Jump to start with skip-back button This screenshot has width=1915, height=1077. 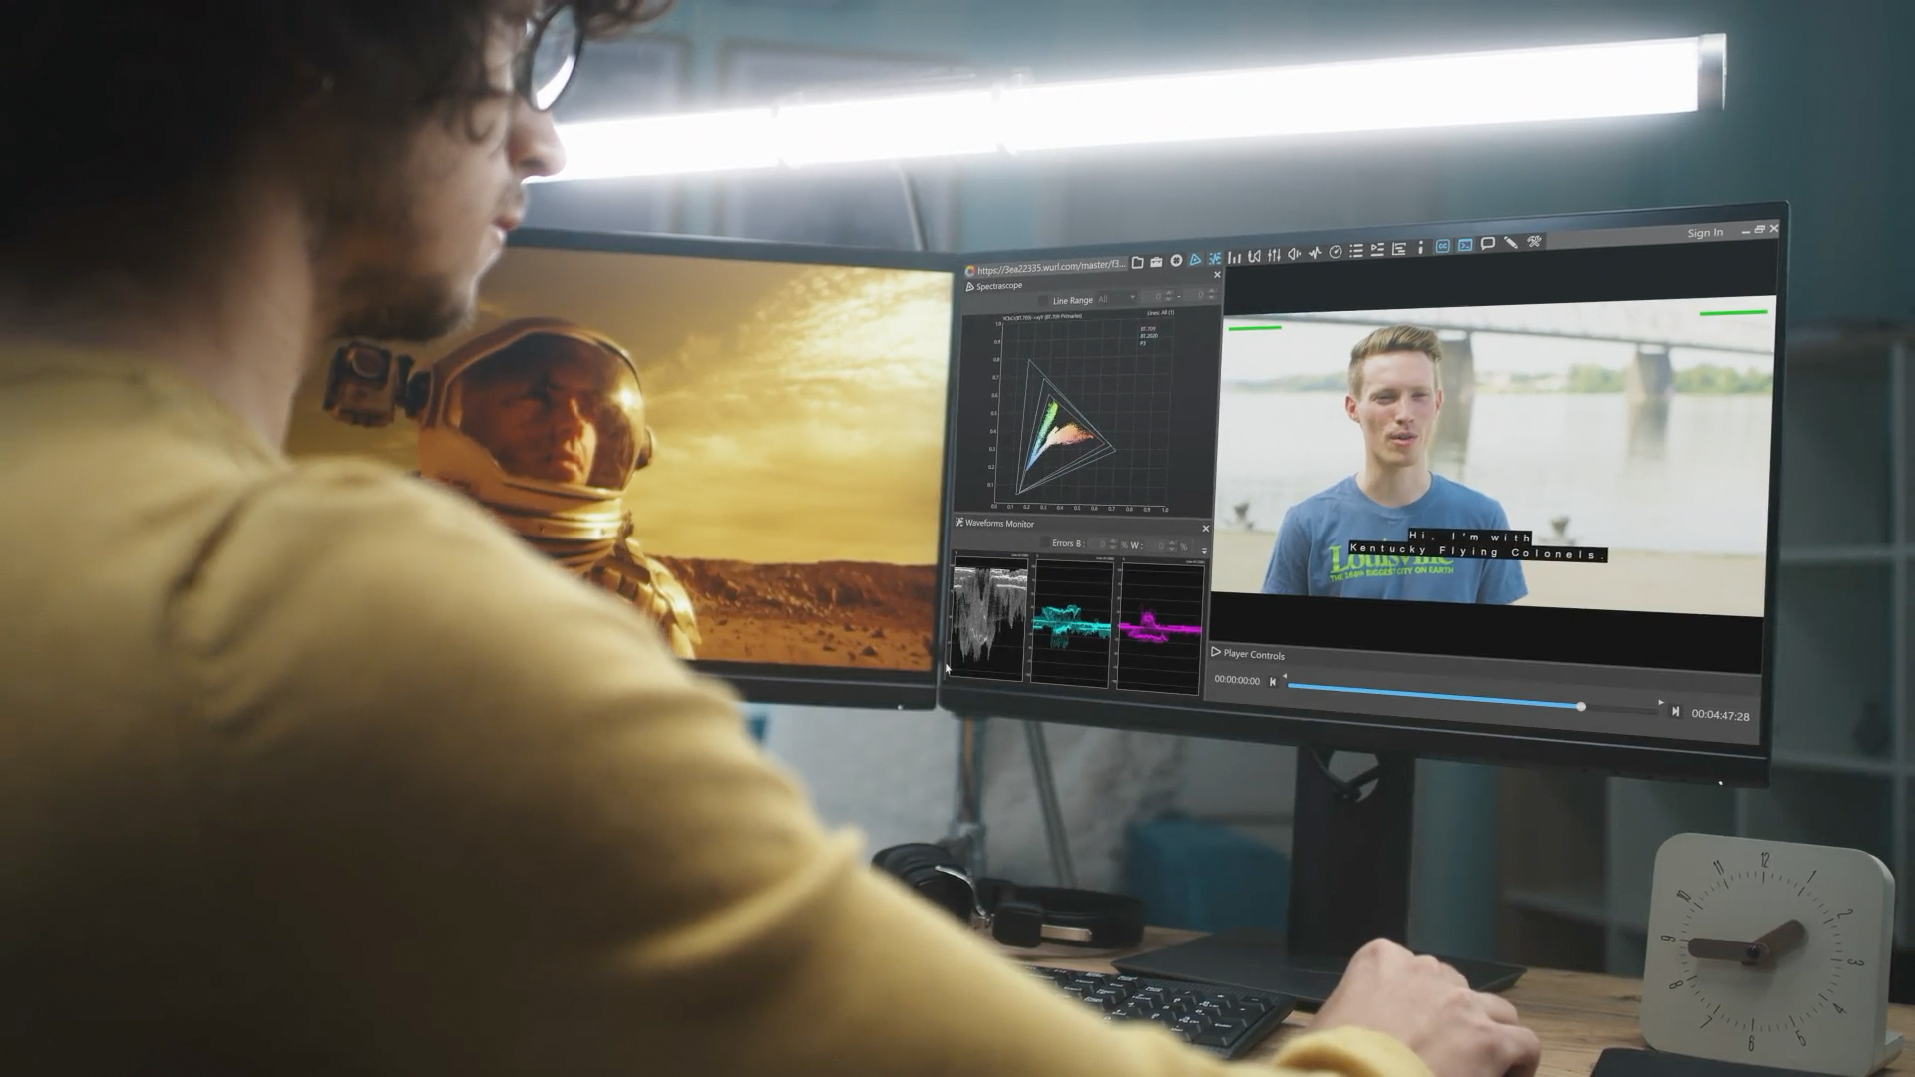[x=1273, y=682]
